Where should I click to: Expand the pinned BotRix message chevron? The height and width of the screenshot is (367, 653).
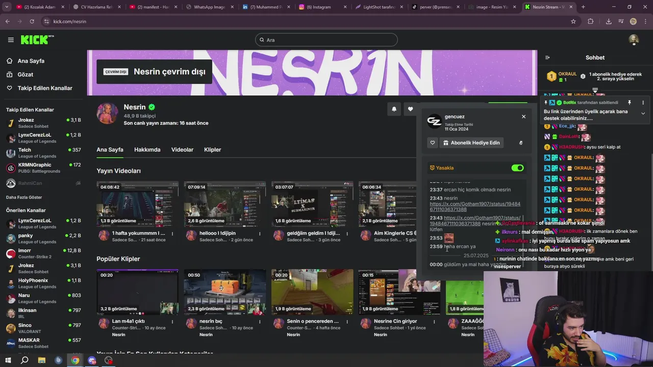[x=643, y=114]
